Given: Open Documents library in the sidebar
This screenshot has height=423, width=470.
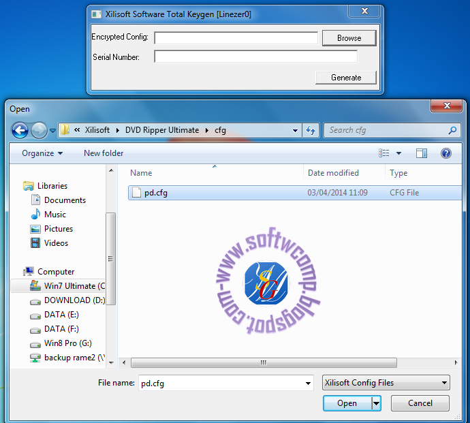Looking at the screenshot, I should click(65, 200).
